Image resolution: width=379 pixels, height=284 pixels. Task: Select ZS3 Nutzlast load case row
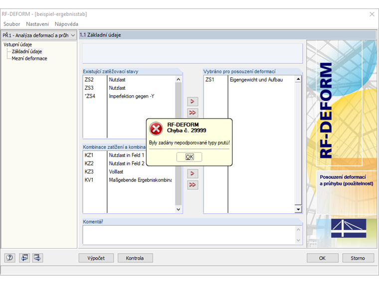point(129,88)
